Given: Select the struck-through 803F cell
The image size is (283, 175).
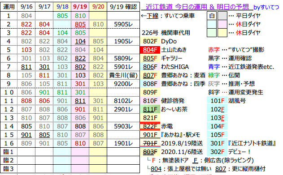Looking at the screenshot, I should pyautogui.click(x=150, y=152).
